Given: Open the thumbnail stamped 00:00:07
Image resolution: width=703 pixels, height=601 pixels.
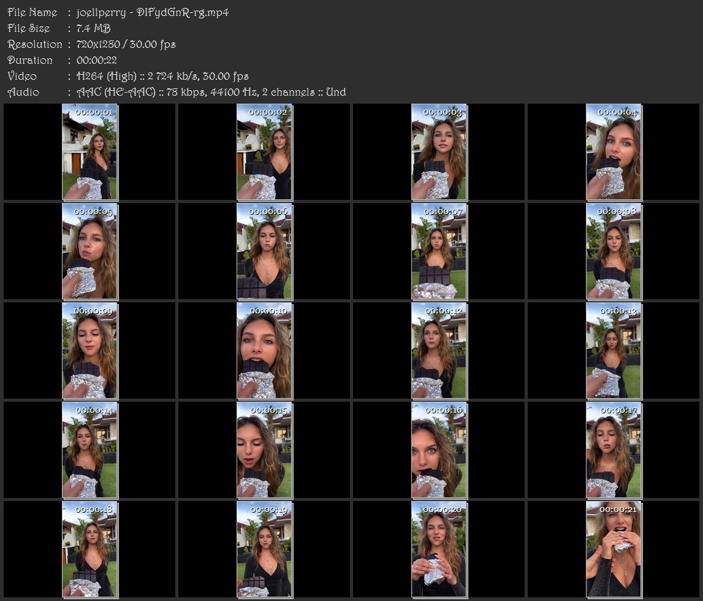Looking at the screenshot, I should [x=439, y=251].
